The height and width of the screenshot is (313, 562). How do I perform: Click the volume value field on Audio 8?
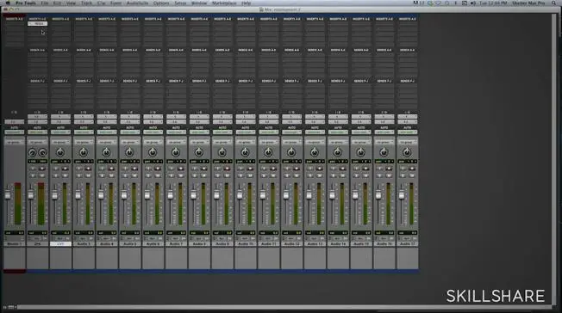(199, 233)
